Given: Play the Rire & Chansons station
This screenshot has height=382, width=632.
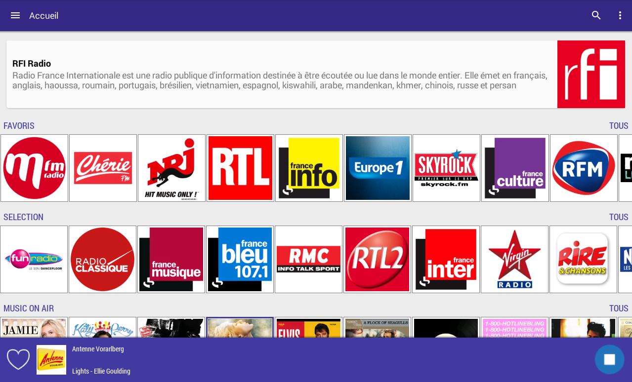Looking at the screenshot, I should (583, 260).
